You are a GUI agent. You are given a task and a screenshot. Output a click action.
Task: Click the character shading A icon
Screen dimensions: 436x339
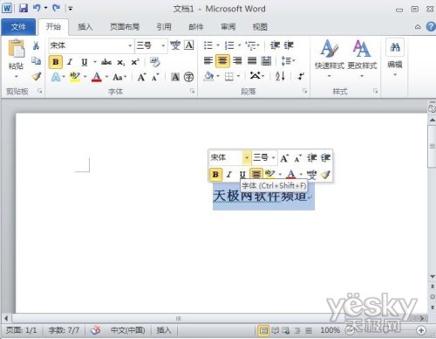[x=175, y=77]
